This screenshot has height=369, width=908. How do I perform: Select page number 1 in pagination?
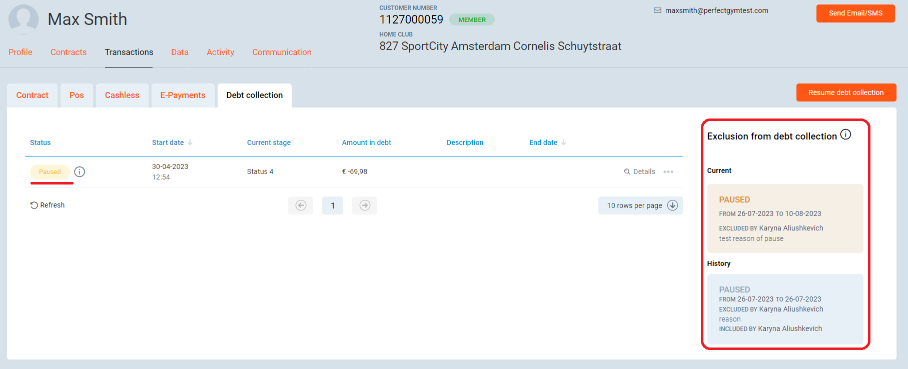tap(333, 205)
